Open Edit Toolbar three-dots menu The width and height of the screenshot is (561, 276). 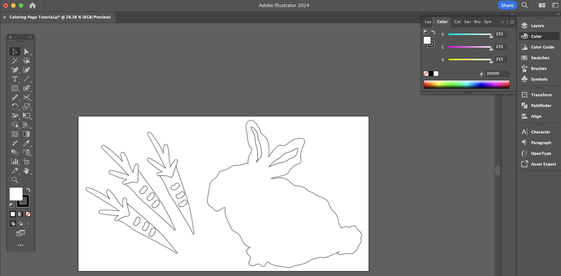[x=20, y=245]
